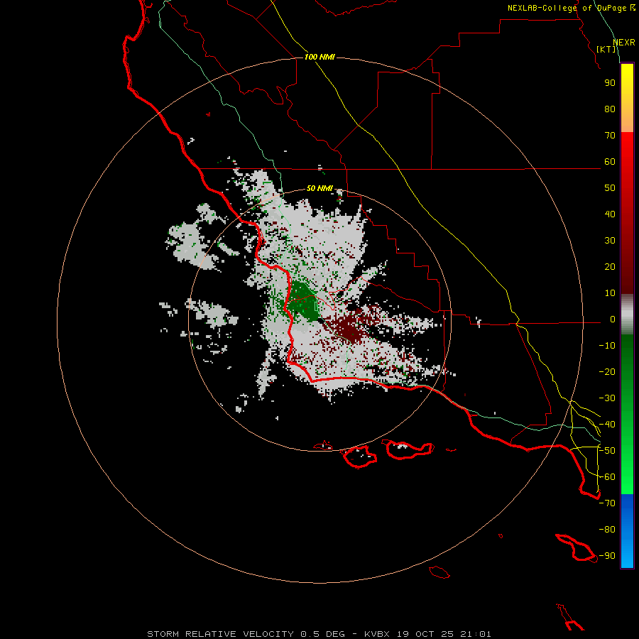Click the KVBX station identifier in the caption
The height and width of the screenshot is (639, 639).
click(x=377, y=634)
